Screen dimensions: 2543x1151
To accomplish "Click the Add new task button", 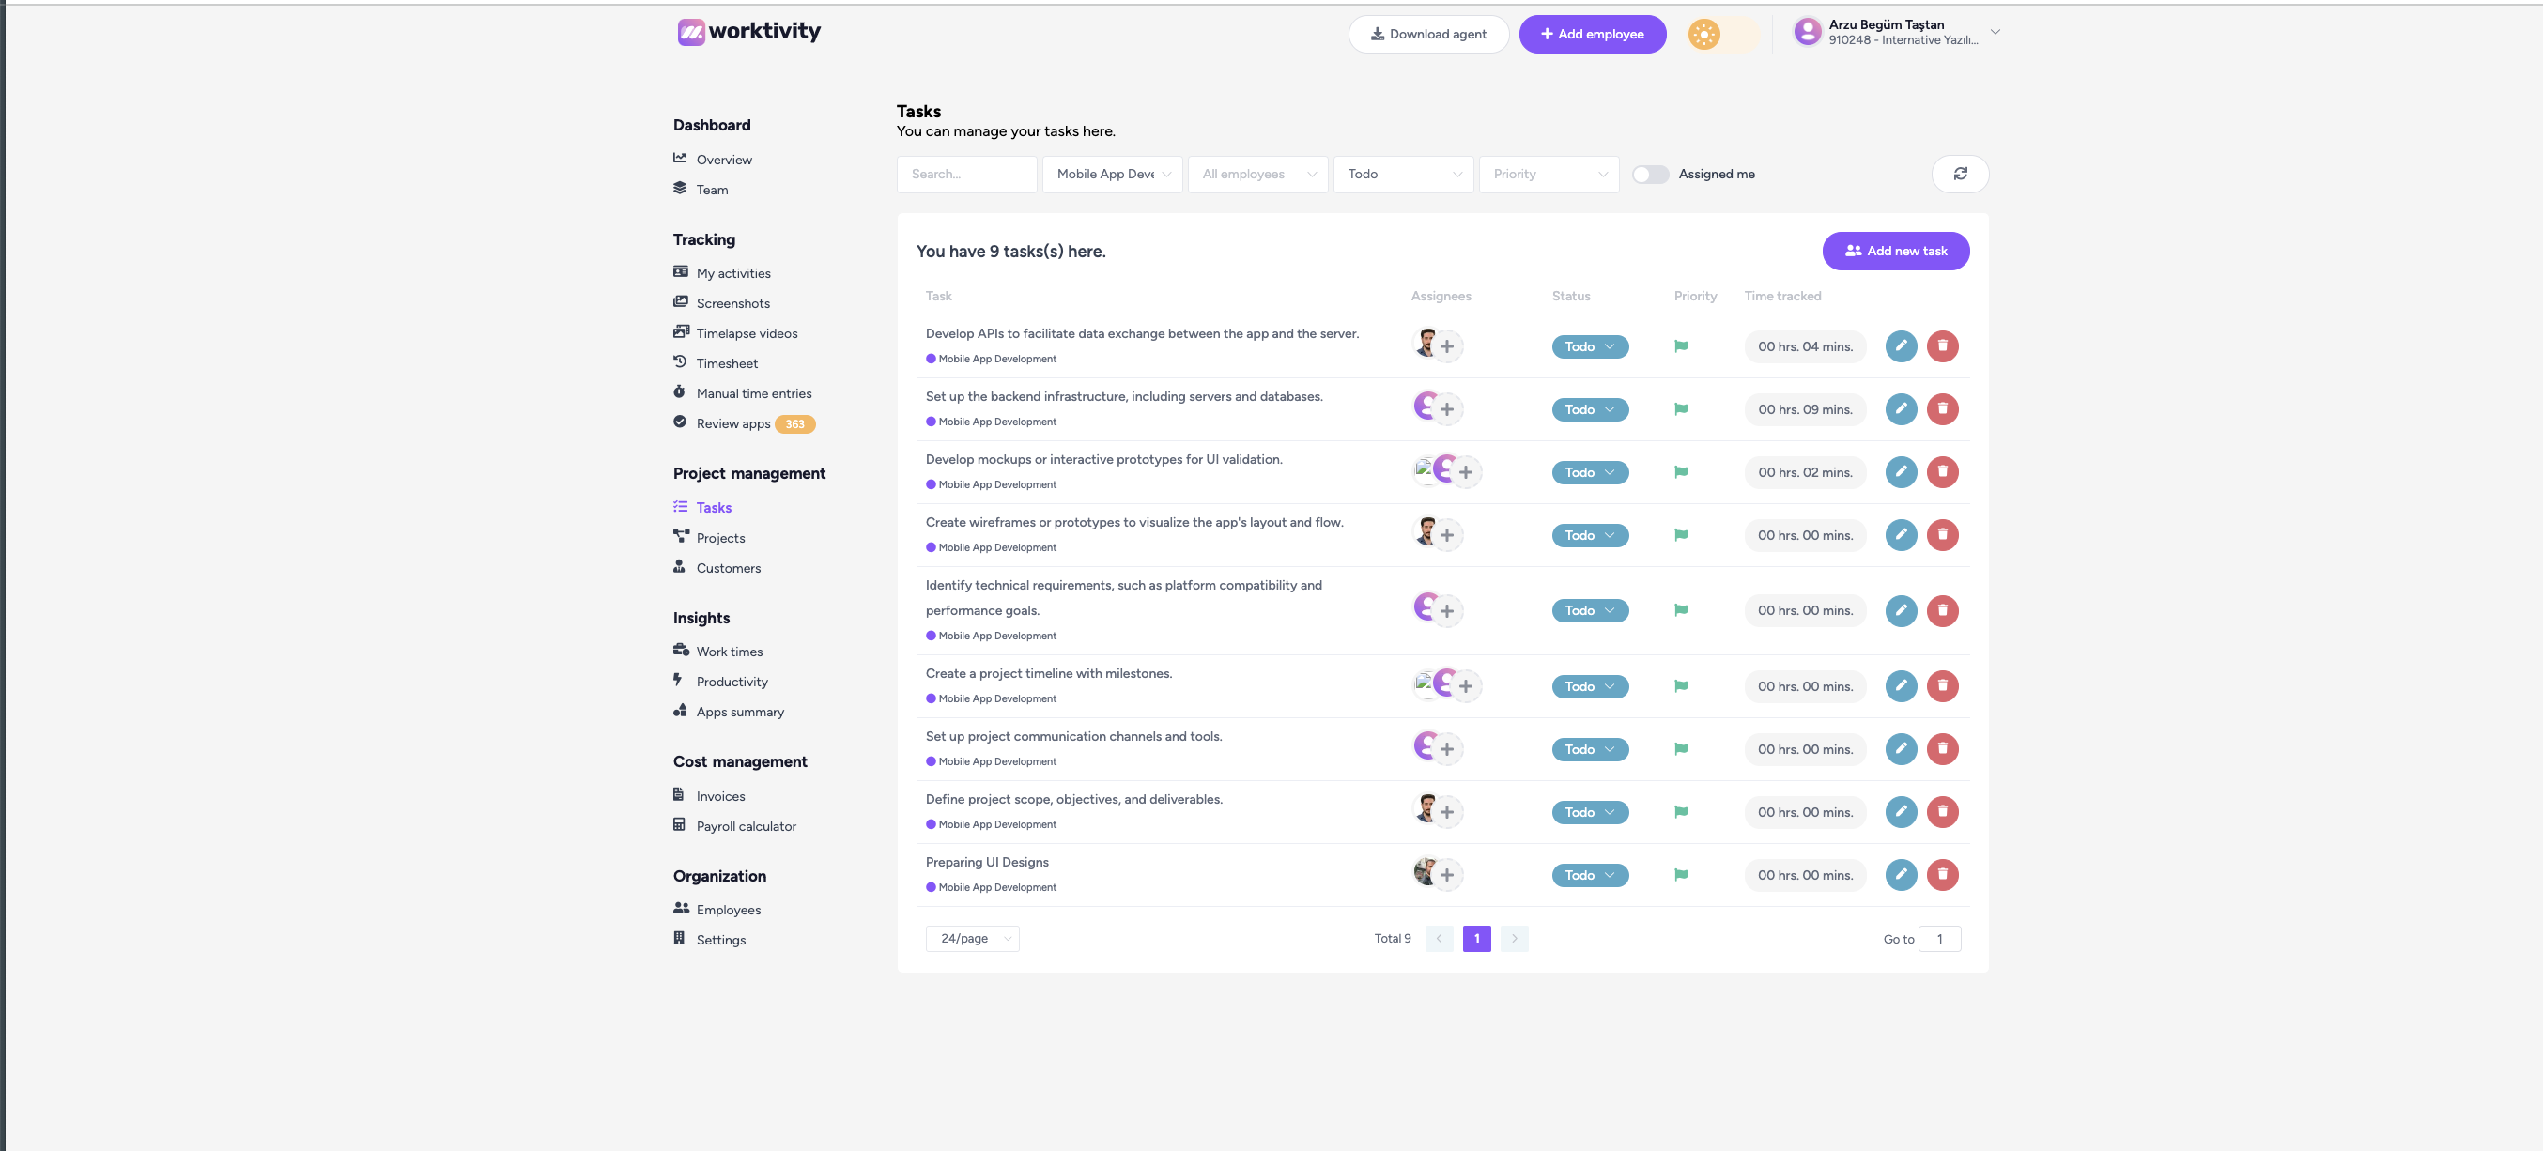I will 1894,251.
